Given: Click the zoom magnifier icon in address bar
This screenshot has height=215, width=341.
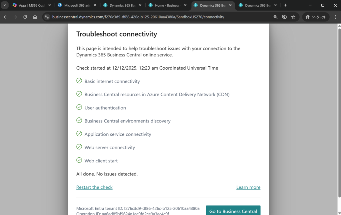Looking at the screenshot, I should click(275, 17).
